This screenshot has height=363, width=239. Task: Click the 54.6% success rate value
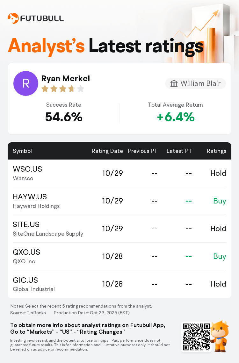pyautogui.click(x=64, y=117)
